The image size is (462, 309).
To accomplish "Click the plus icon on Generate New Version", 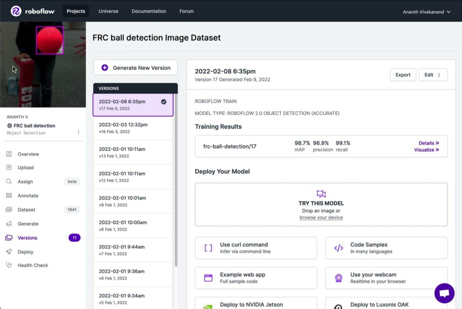I will 105,68.
